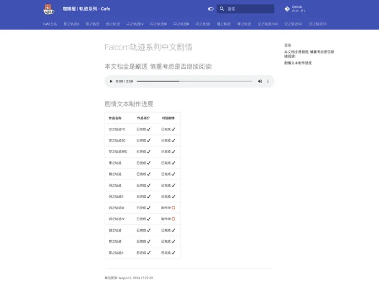The image size is (379, 282).
Task: Click the 剧情文本制作进度 section heading
Action: pos(129,104)
